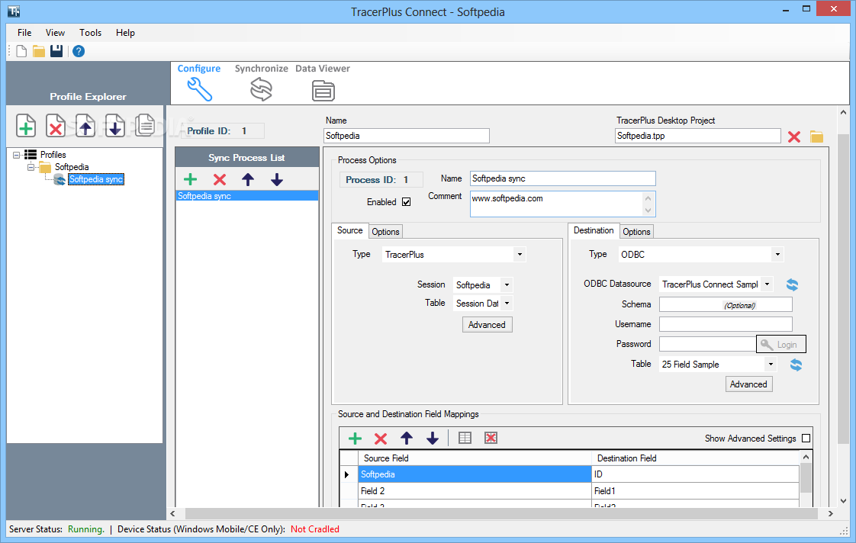Open the Source Table dropdown
Viewport: 856px width, 543px height.
pos(507,303)
